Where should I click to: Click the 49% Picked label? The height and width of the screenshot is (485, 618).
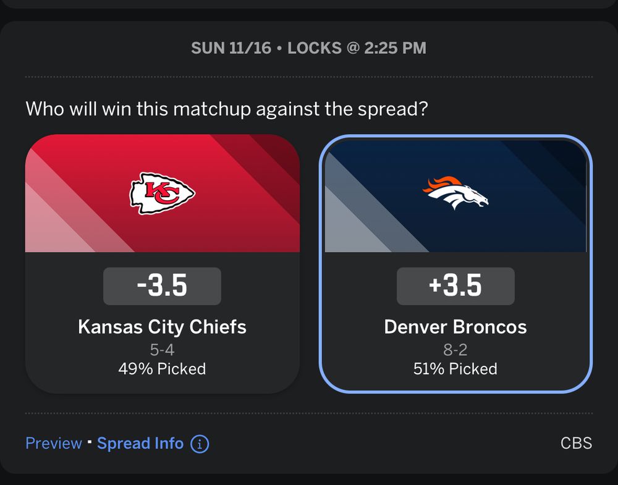(x=162, y=369)
